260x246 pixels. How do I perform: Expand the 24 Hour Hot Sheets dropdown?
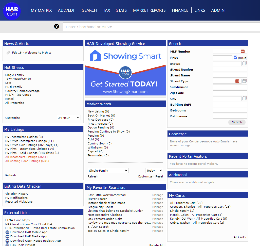pos(69,118)
